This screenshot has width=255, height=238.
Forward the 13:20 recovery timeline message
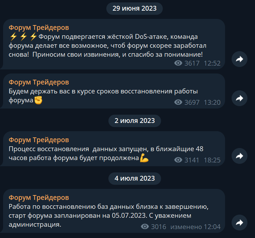pos(240,98)
